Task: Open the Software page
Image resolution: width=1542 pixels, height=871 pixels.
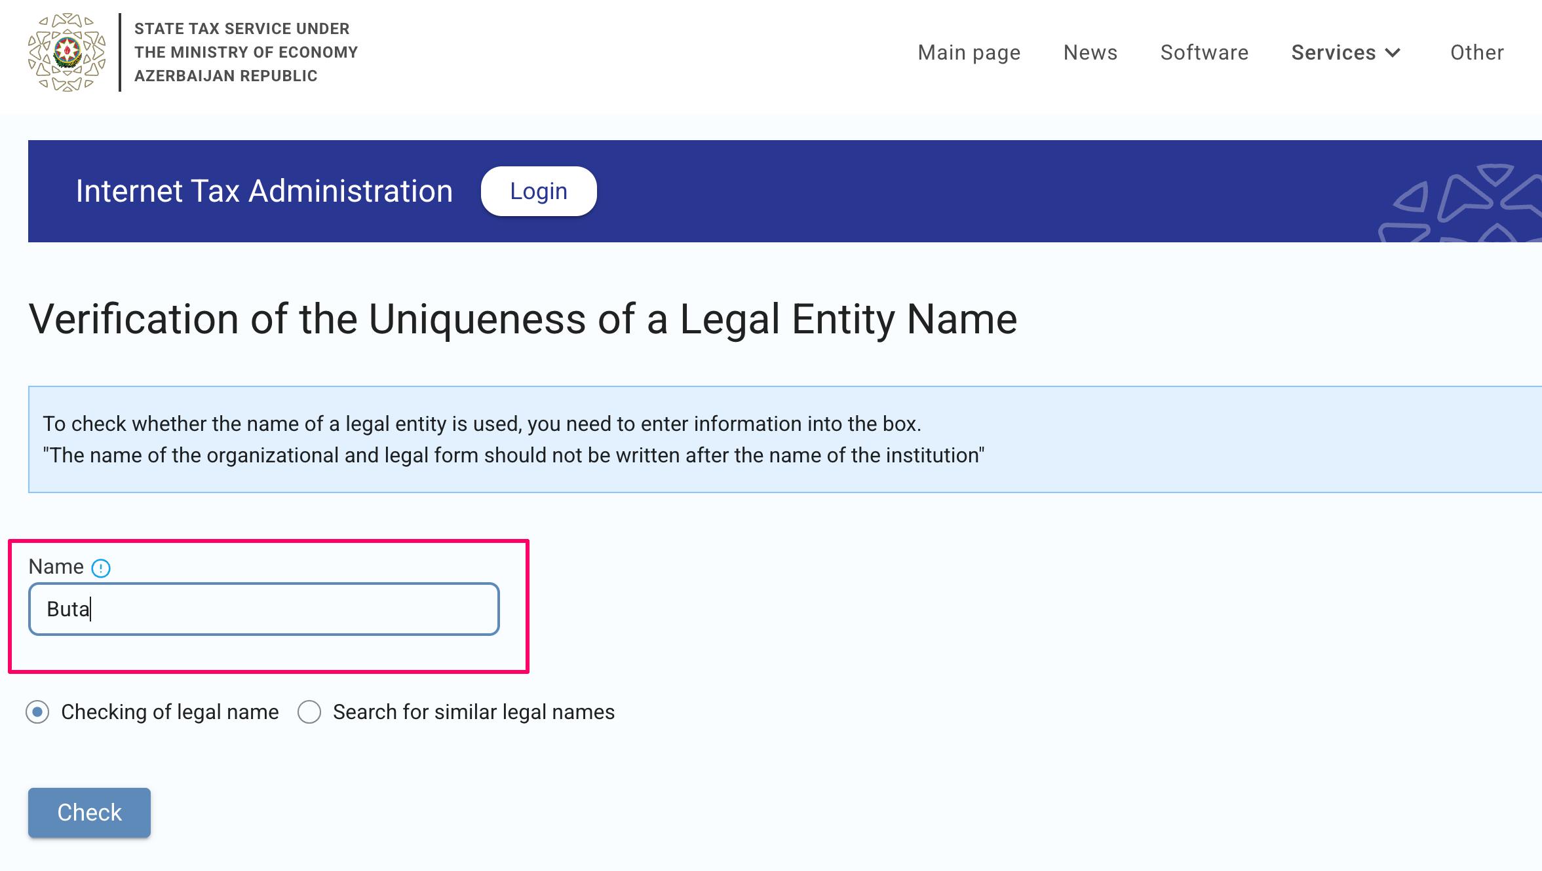Action: tap(1204, 52)
